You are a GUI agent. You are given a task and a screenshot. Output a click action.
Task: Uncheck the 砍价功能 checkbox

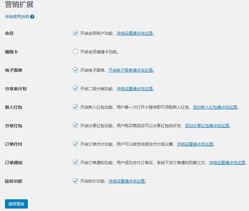(x=75, y=181)
